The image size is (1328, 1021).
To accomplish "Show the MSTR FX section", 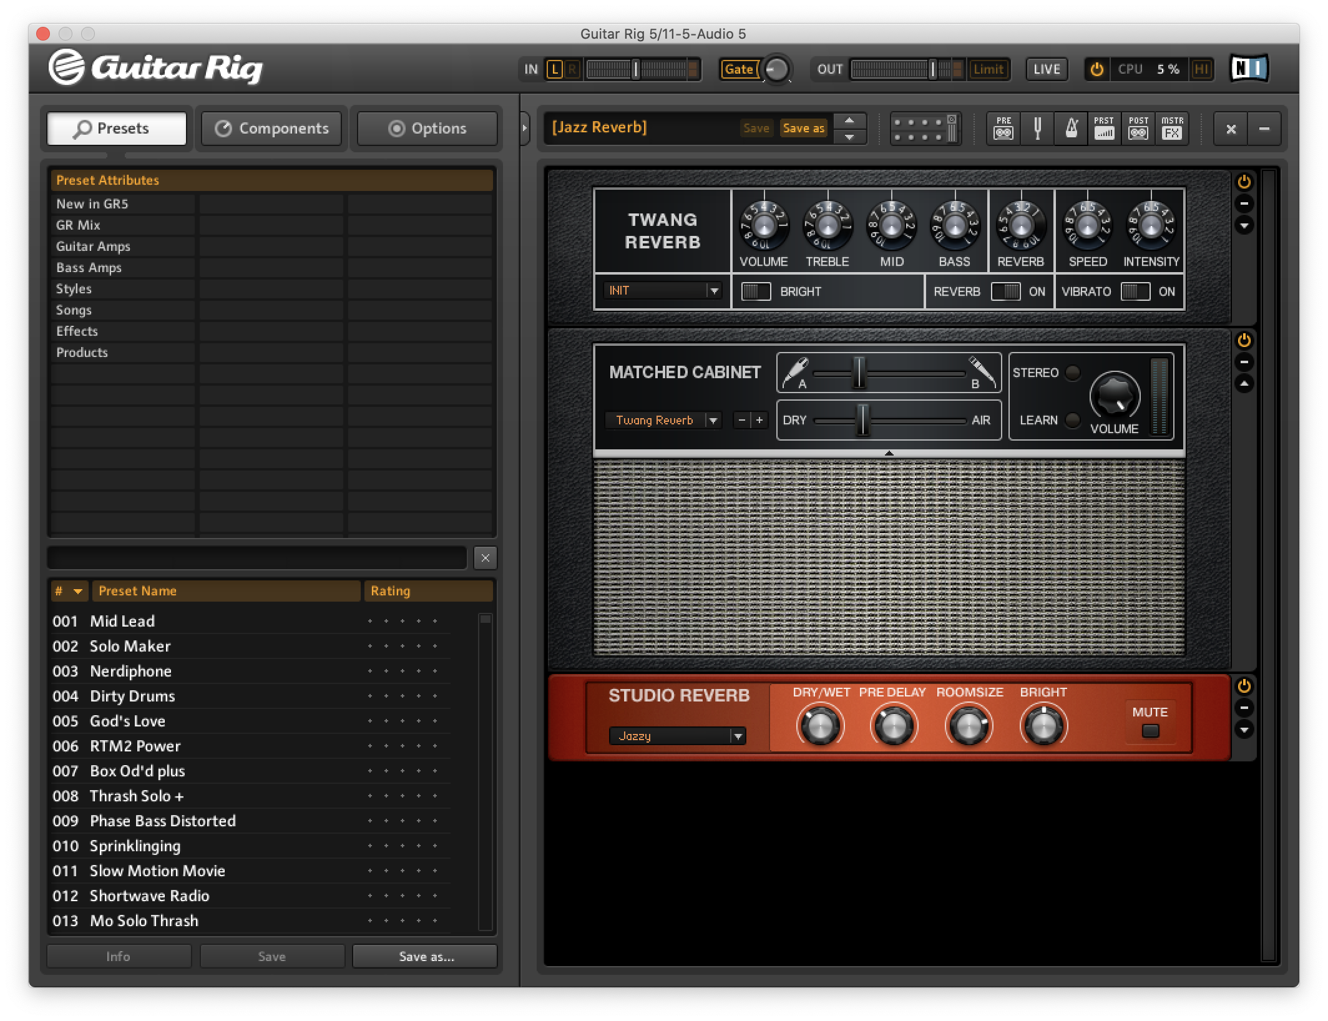I will coord(1172,129).
